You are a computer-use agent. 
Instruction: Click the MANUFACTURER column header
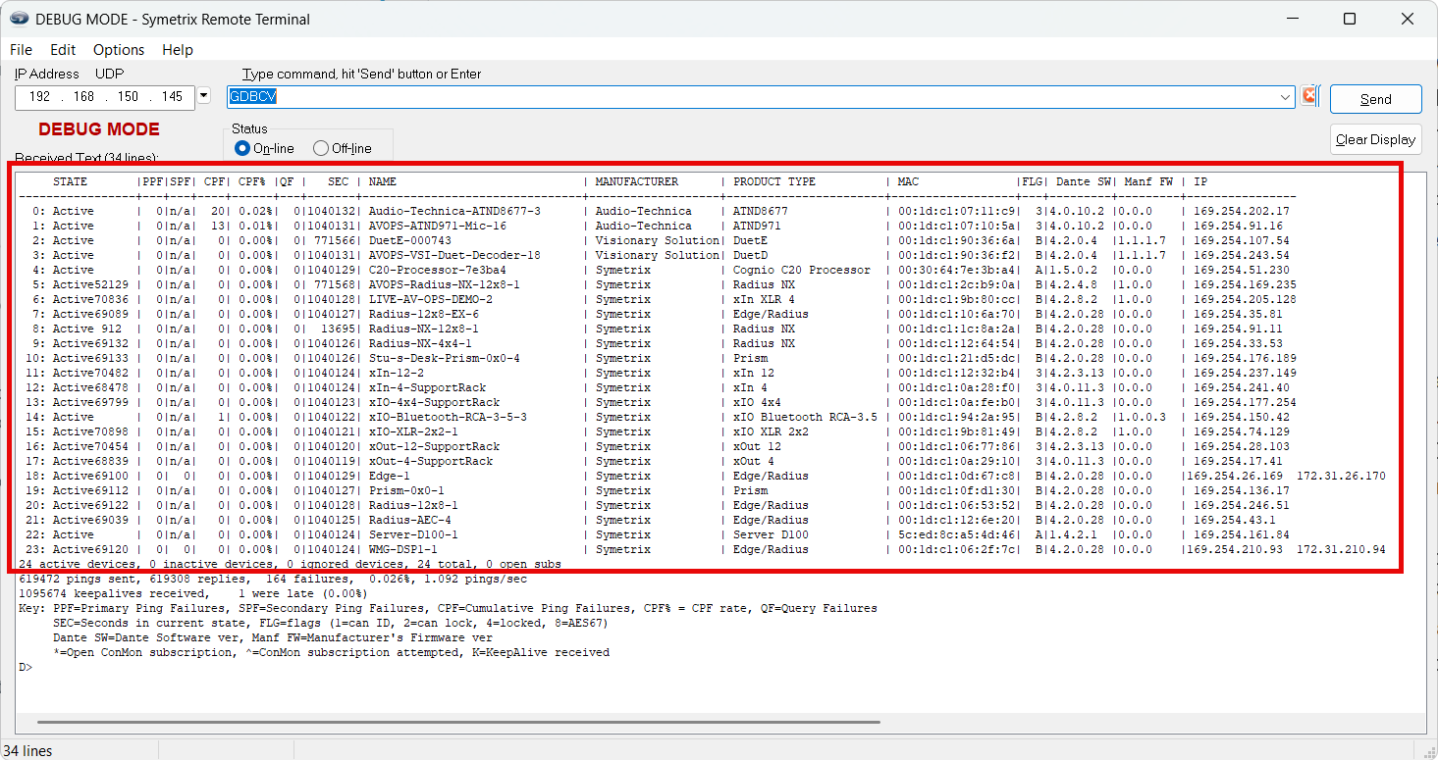pyautogui.click(x=637, y=181)
